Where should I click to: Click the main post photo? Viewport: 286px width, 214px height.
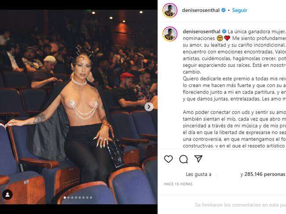tap(79, 107)
